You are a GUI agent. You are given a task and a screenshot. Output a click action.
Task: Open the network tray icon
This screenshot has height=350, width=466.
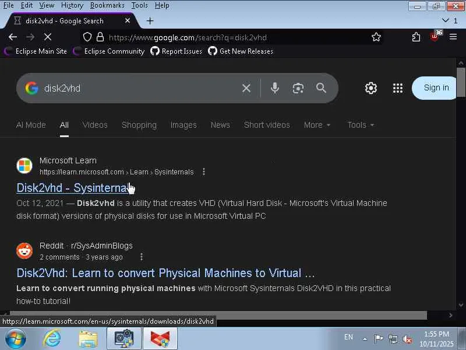[x=393, y=339]
